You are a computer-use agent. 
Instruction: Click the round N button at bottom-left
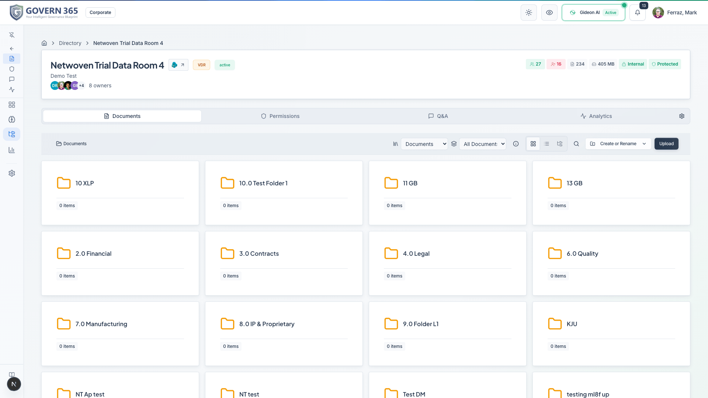point(14,384)
